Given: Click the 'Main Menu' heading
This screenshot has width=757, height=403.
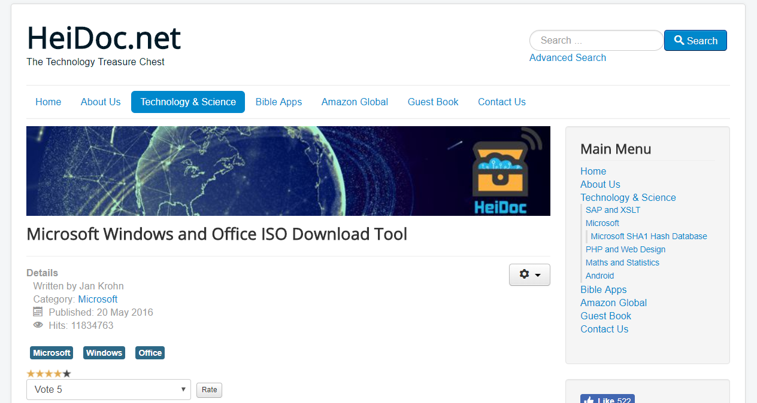Looking at the screenshot, I should pos(616,149).
